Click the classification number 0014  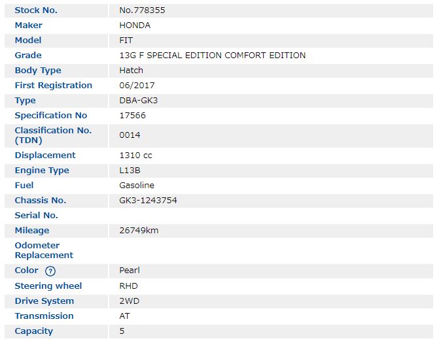point(130,135)
